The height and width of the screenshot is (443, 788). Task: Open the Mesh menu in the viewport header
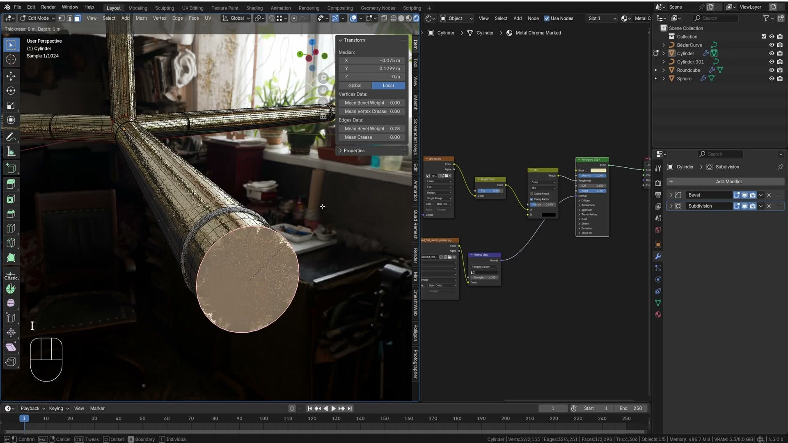141,18
